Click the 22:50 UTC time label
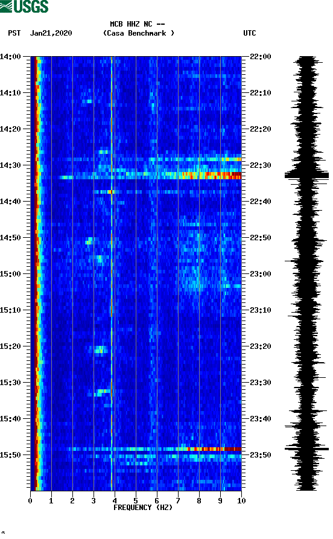This screenshot has height=539, width=333. [x=260, y=238]
